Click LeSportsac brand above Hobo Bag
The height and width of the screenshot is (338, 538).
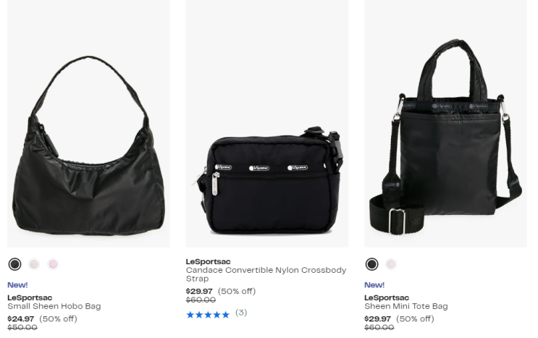tap(30, 297)
